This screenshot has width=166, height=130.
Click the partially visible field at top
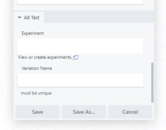(x=80, y=2)
